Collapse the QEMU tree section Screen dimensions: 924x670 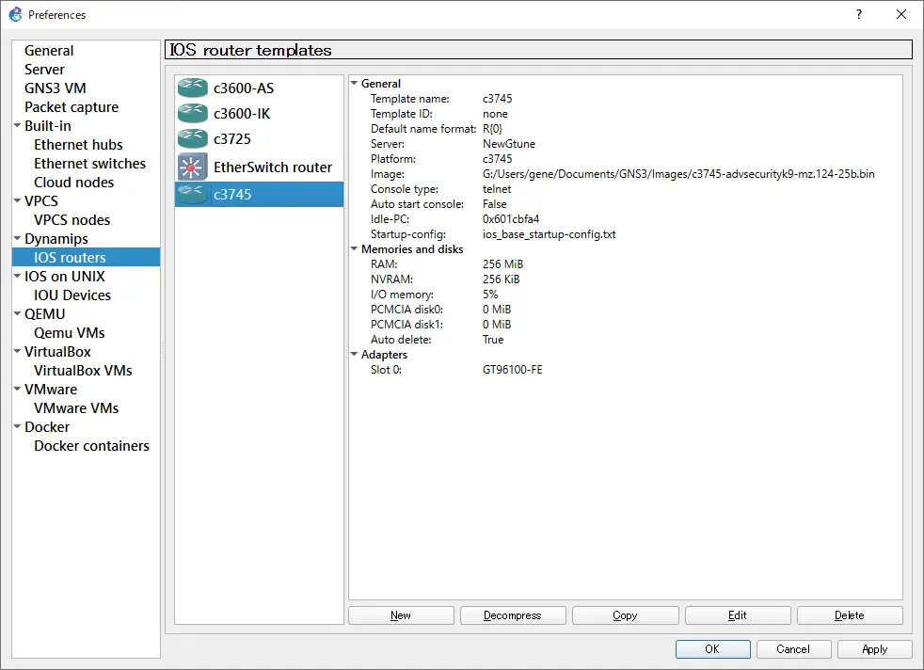click(x=17, y=314)
